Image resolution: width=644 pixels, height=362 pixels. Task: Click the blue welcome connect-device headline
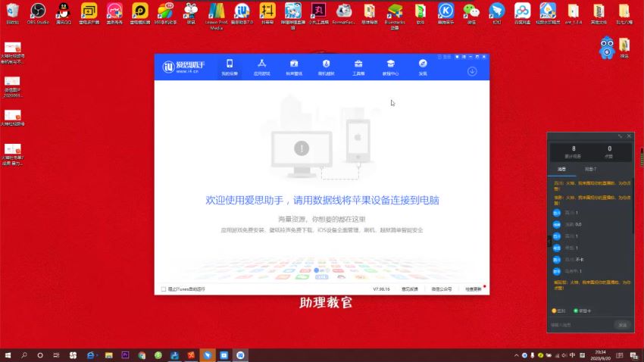(x=323, y=200)
